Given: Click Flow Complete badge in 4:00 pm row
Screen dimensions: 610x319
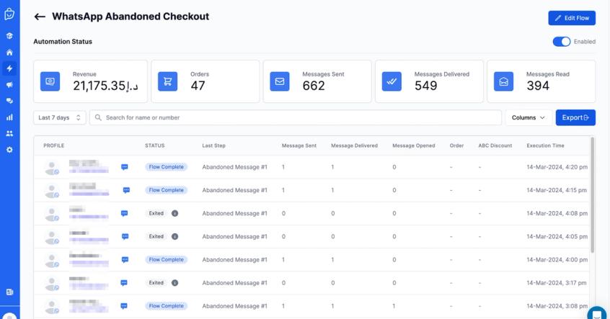Looking at the screenshot, I should pyautogui.click(x=166, y=259).
